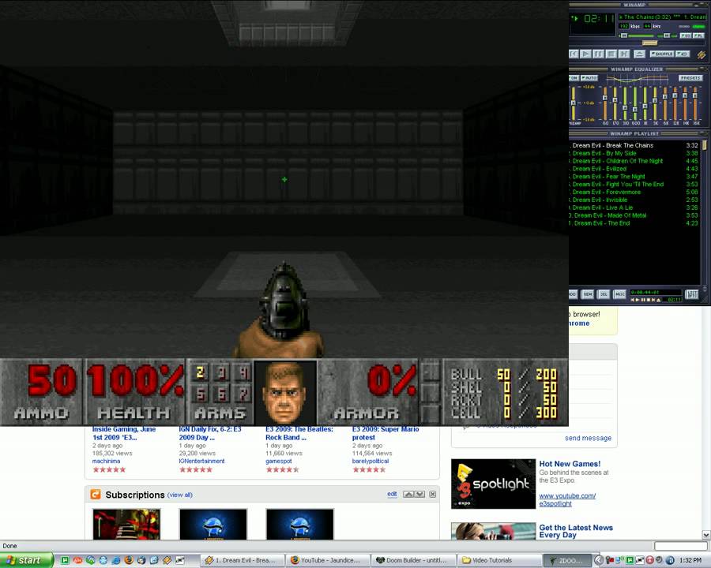711x568 pixels.
Task: Open 'IGN Daily Fix, 6-2: E3 2009' video link
Action: click(x=210, y=433)
